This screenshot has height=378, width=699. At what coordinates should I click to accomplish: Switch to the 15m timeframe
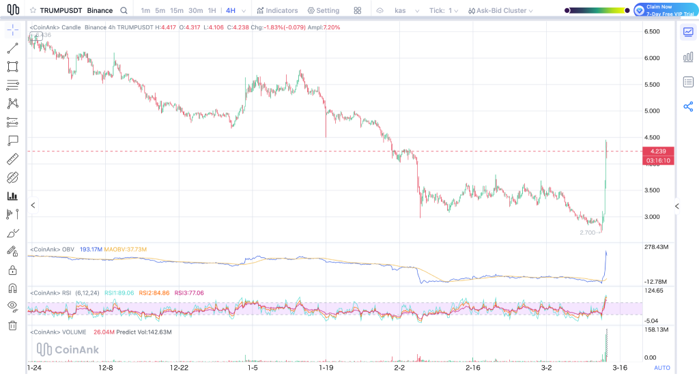[177, 11]
